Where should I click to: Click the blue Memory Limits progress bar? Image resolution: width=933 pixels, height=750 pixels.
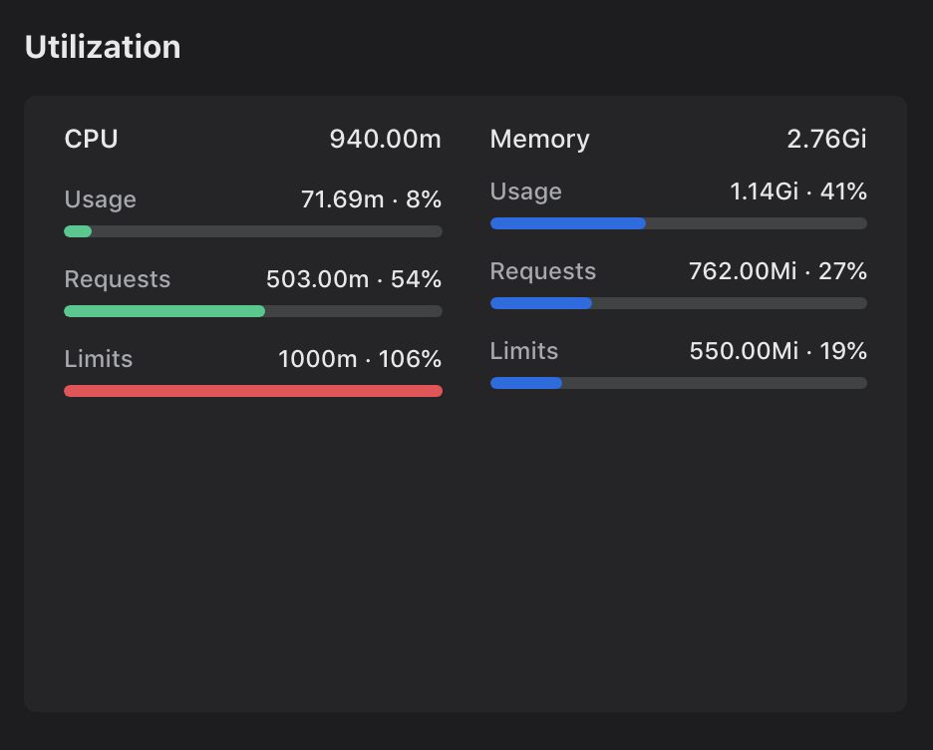pyautogui.click(x=679, y=383)
